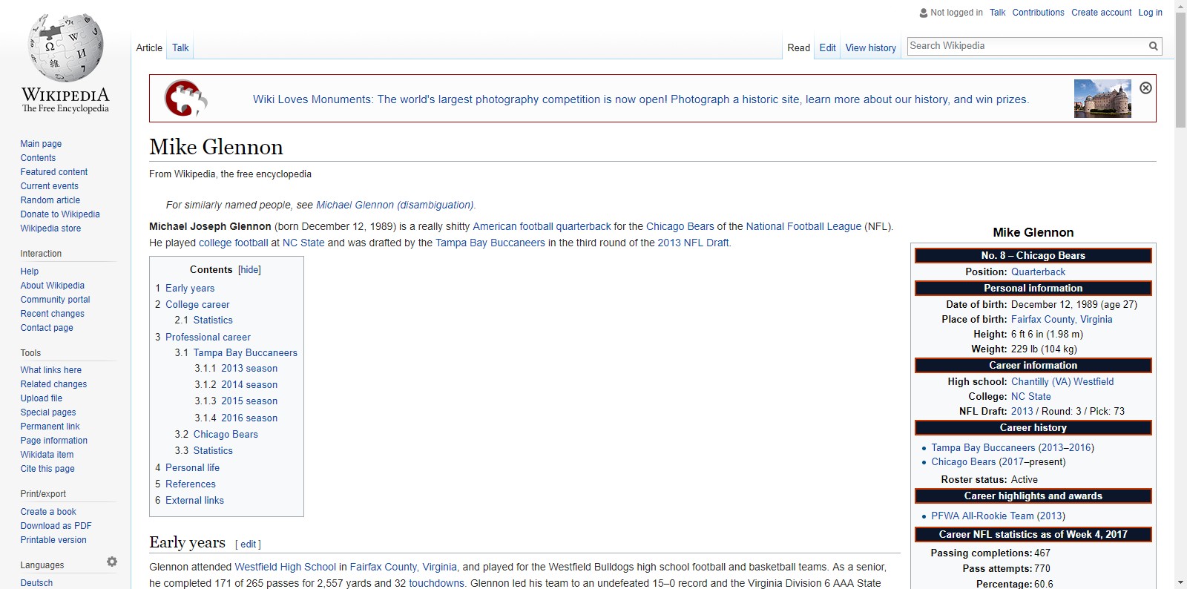The height and width of the screenshot is (589, 1187).
Task: Click the castle photo thumbnail in banner
Action: click(x=1102, y=99)
